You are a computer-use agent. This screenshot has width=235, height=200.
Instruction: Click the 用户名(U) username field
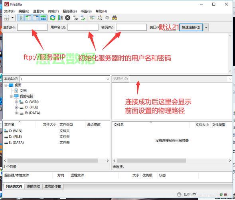tap(83, 27)
